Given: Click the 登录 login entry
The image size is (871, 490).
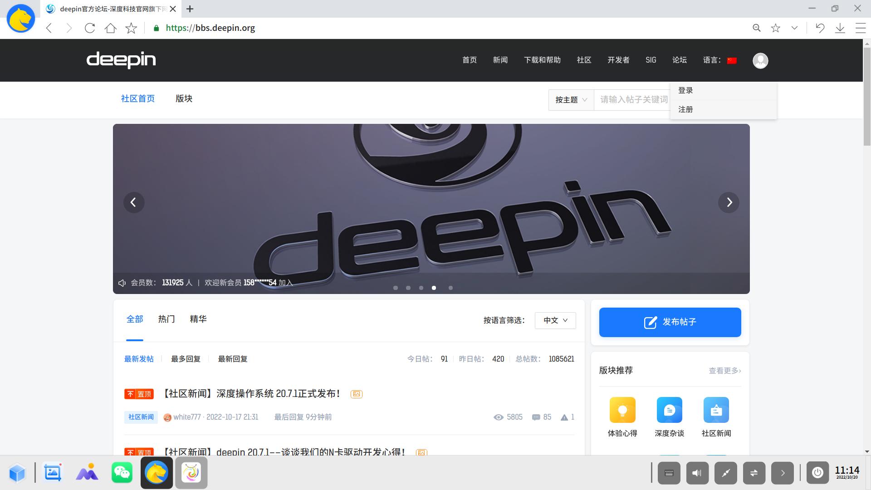Looking at the screenshot, I should pyautogui.click(x=685, y=90).
